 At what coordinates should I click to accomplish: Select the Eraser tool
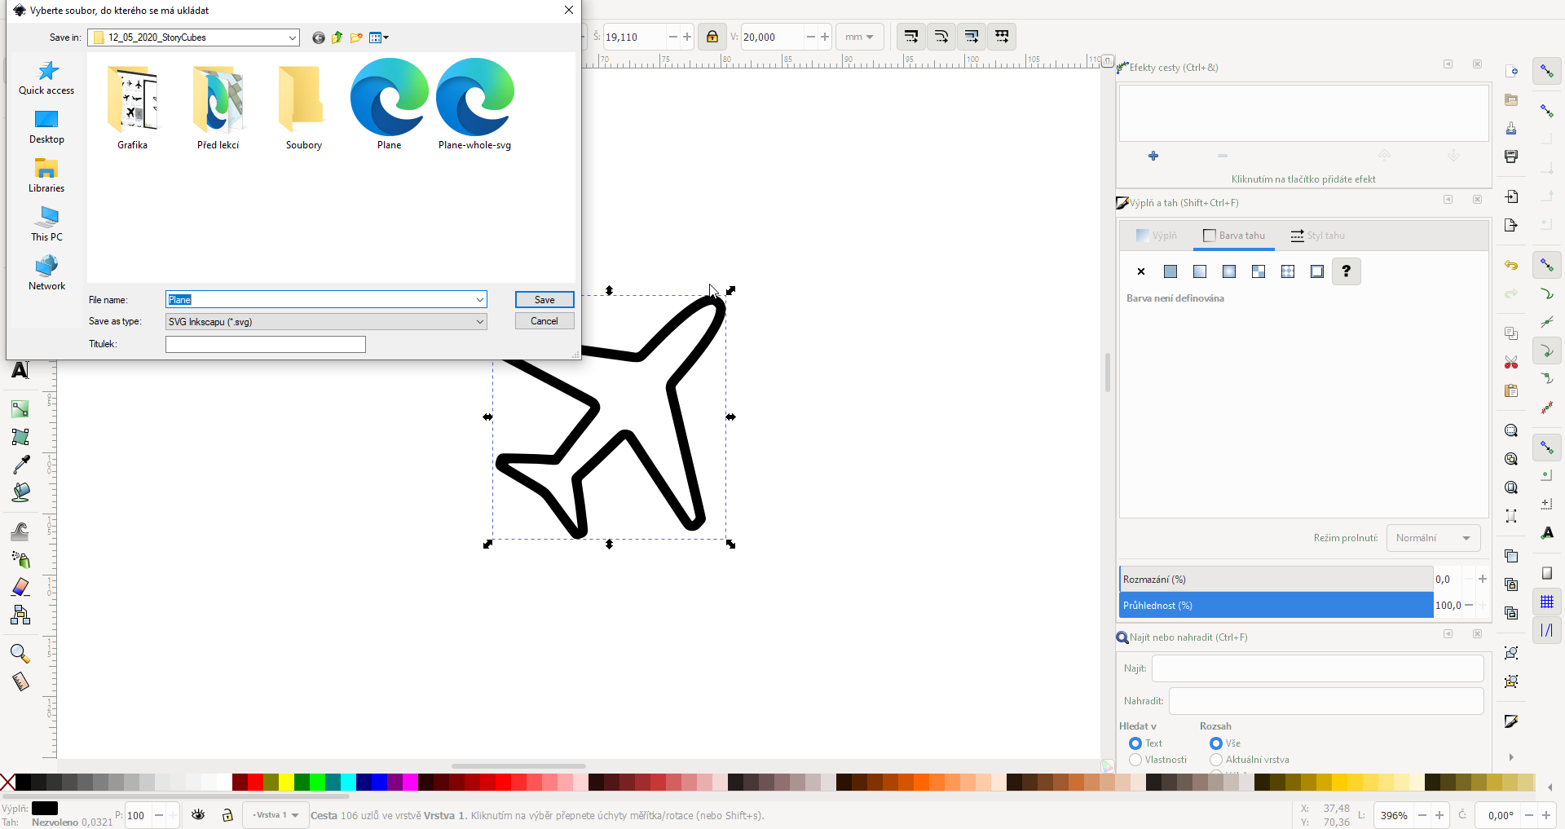point(20,587)
